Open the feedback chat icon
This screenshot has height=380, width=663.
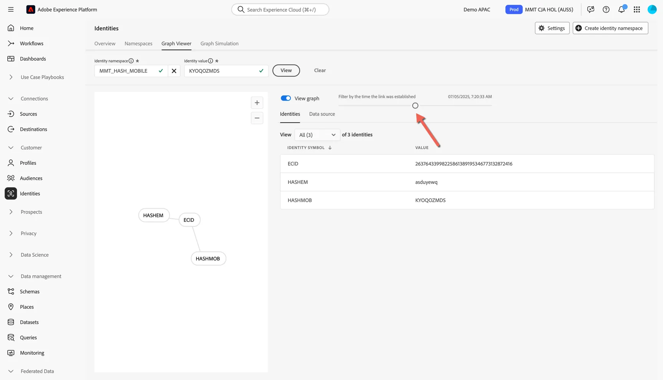tap(591, 10)
